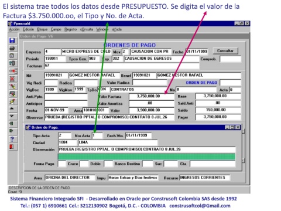Click the green double-left arrow icon
The width and height of the screenshot is (281, 211).
pyautogui.click(x=12, y=124)
